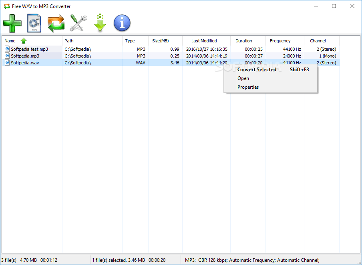This screenshot has height=265, width=362.
Task: Sort files by the Type column
Action: pos(130,40)
